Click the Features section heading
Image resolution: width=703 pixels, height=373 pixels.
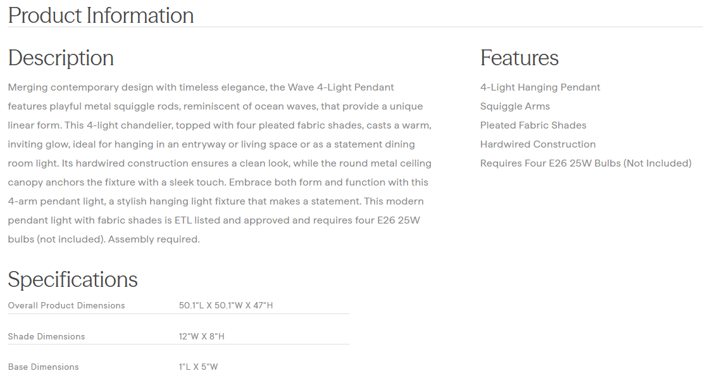(519, 58)
